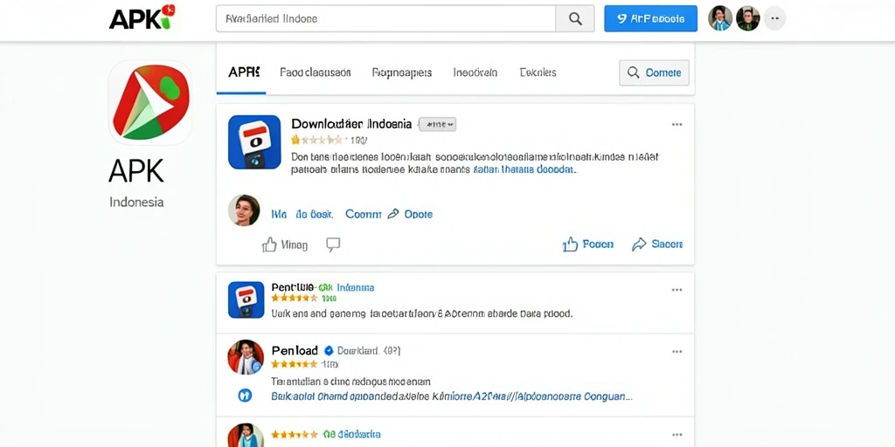Click the Penload author avatar
The width and height of the screenshot is (895, 447).
[x=246, y=357]
